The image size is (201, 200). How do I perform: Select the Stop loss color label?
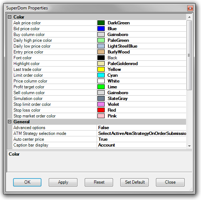27,110
